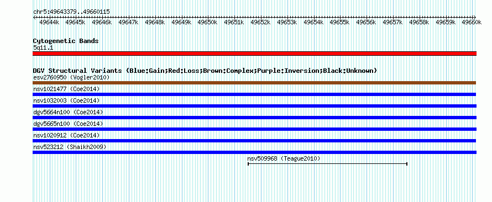Click the 49650k ruler tick label
The width and height of the screenshot is (492, 202).
(x=207, y=22)
